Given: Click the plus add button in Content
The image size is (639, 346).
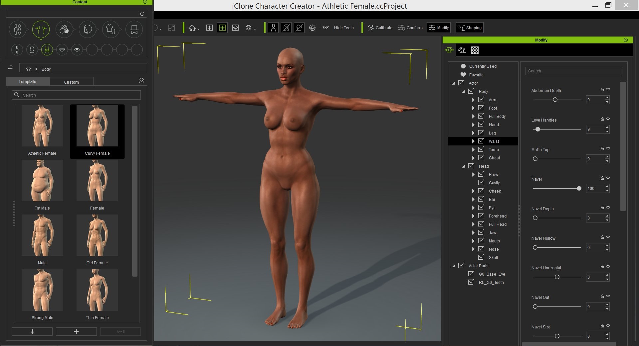Looking at the screenshot, I should tap(76, 331).
